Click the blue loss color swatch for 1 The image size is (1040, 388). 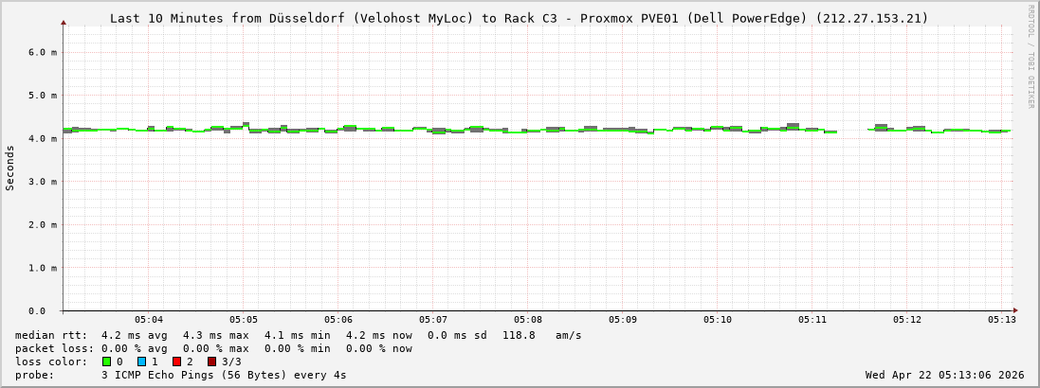pyautogui.click(x=141, y=362)
